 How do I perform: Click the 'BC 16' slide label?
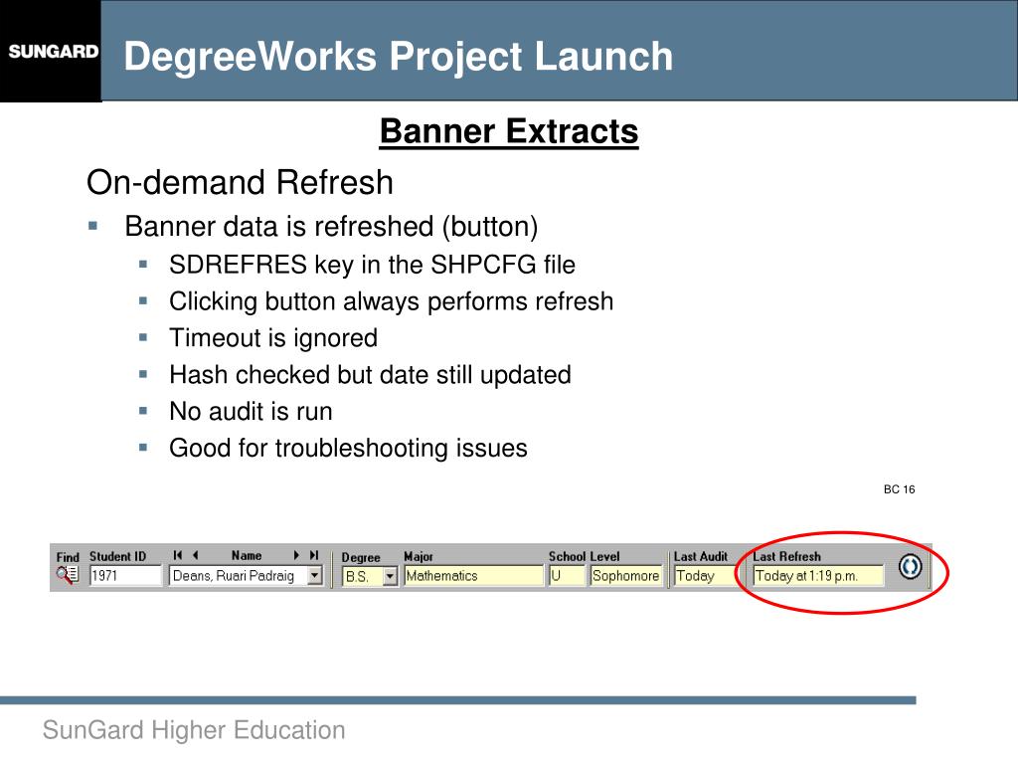[899, 489]
